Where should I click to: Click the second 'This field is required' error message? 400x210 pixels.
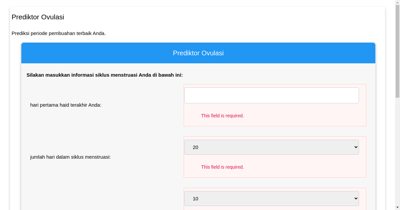tap(222, 167)
